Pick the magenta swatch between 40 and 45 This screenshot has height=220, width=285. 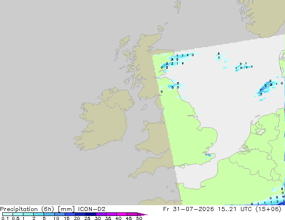tap(122, 214)
